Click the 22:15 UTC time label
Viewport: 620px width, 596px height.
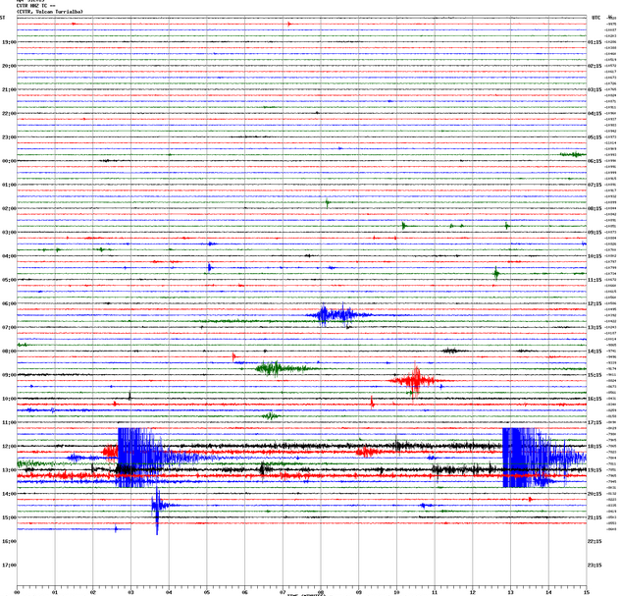click(x=594, y=541)
